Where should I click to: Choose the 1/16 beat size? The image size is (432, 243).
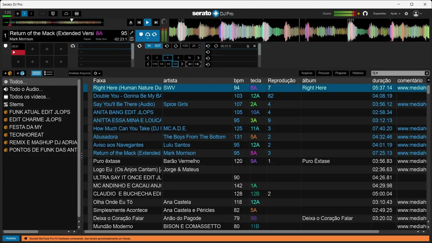pyautogui.click(x=155, y=64)
